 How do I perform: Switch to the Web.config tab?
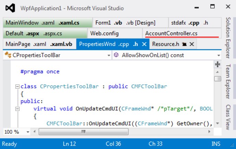[x=115, y=33]
